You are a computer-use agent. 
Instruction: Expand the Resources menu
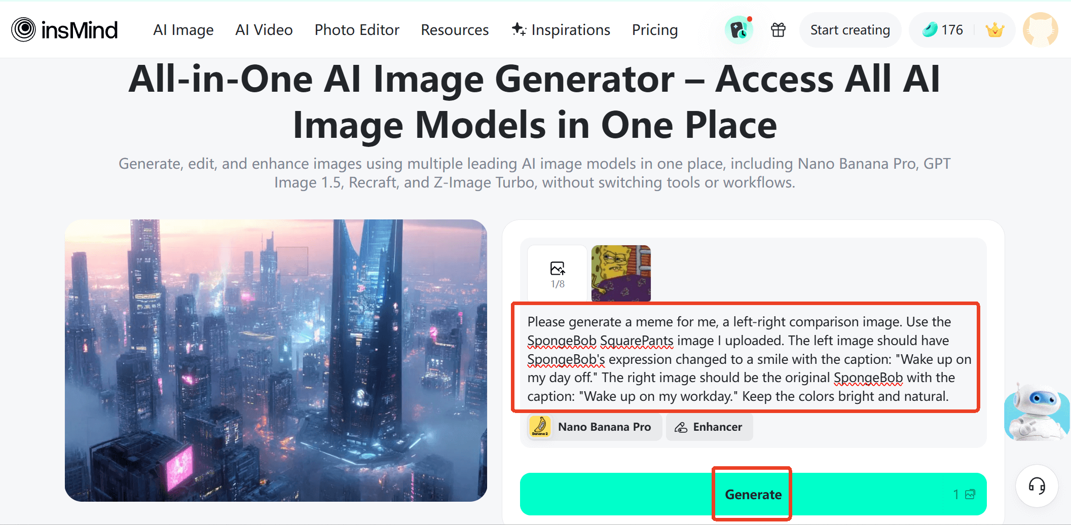(455, 30)
